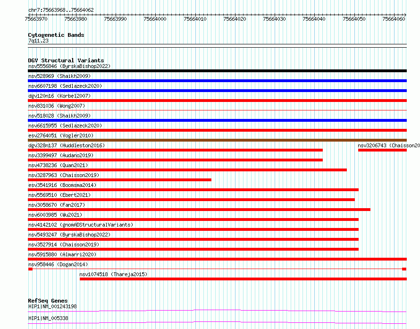Click the DGV Structural Variants track title
Screen dimensions: 420x329
[66, 60]
